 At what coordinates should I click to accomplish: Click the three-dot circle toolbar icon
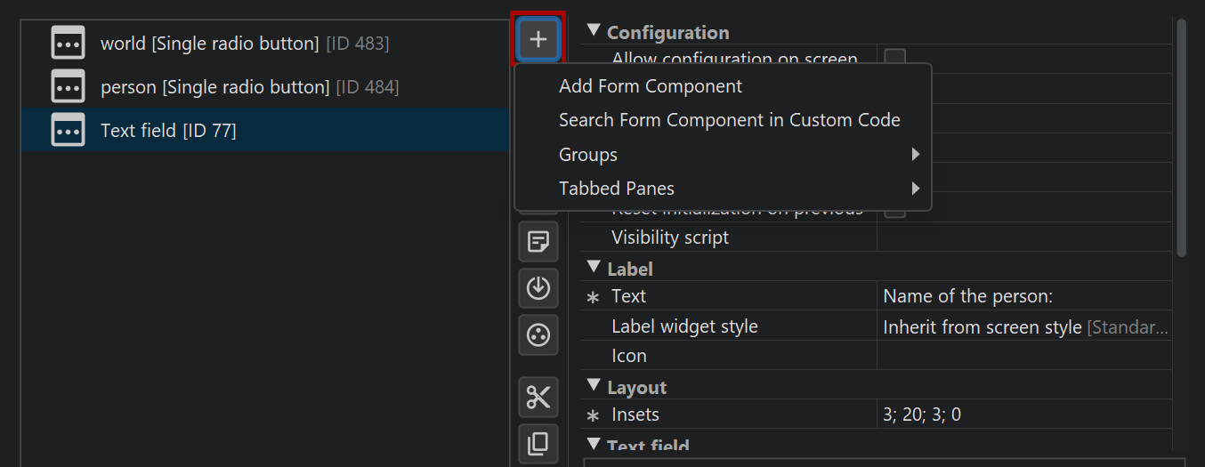coord(538,334)
